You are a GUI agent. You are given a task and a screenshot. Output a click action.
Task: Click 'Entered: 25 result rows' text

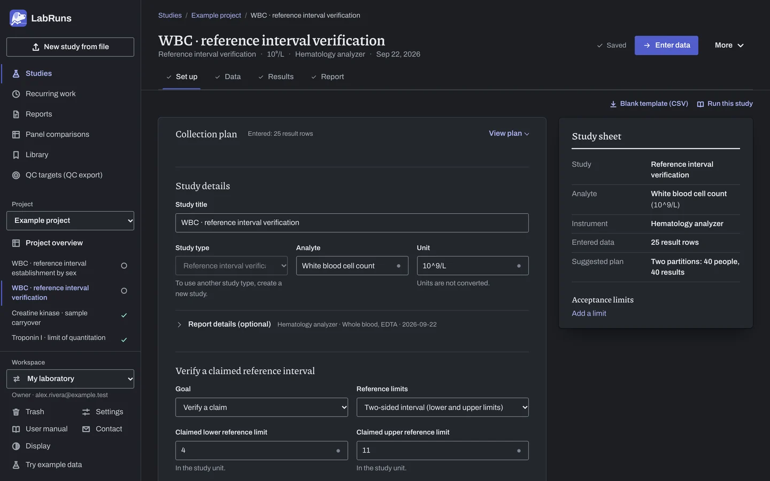tap(280, 134)
